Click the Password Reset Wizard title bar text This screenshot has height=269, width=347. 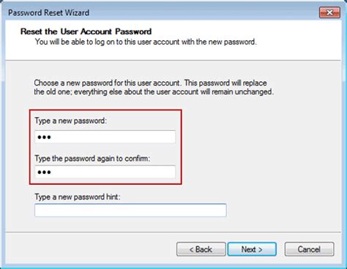tap(48, 12)
